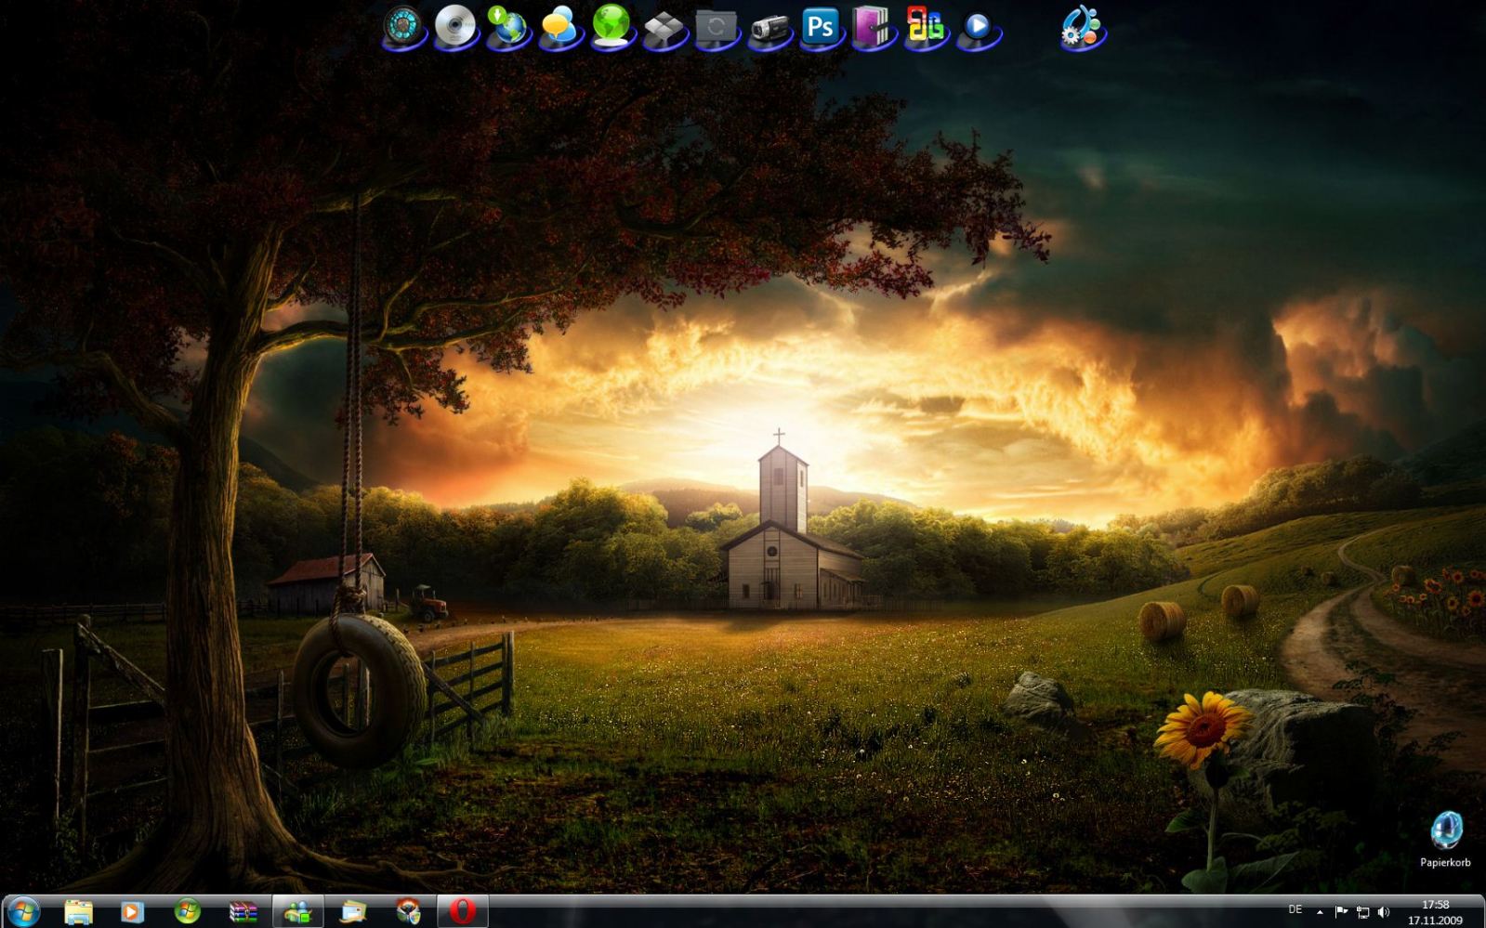Open the purple binder archive dock icon

873,26
